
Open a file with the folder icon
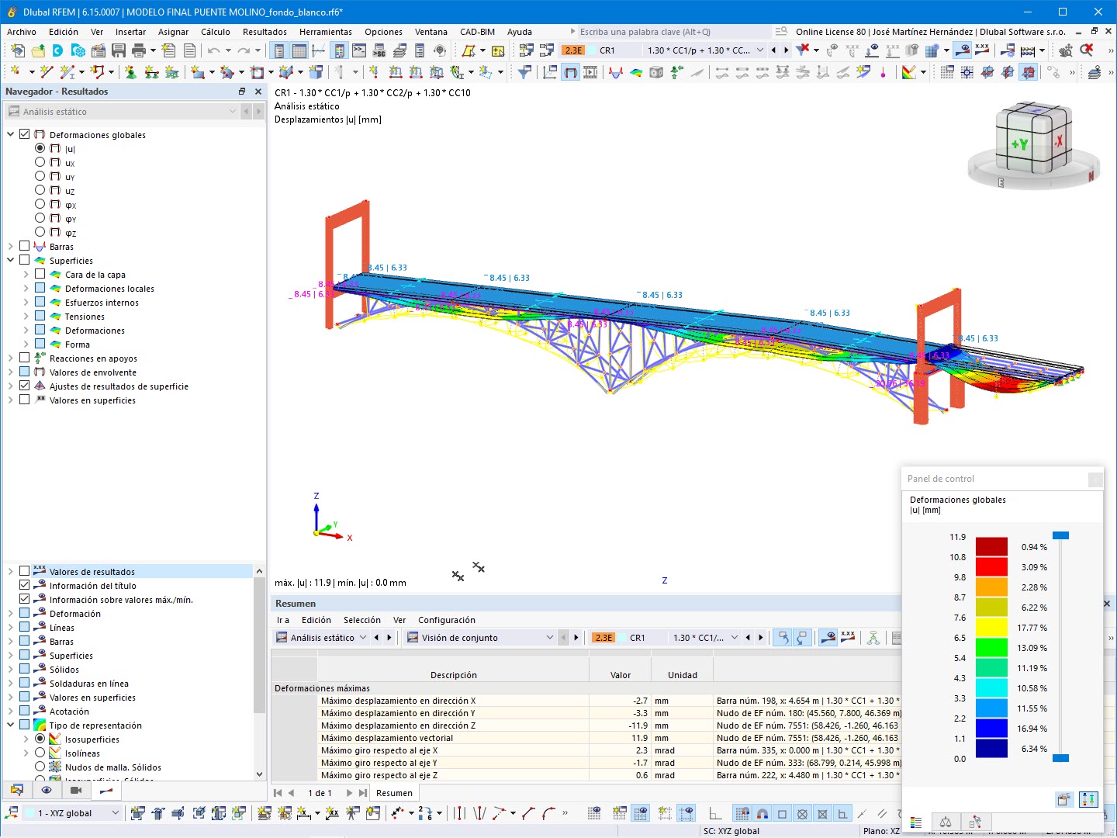pos(37,50)
